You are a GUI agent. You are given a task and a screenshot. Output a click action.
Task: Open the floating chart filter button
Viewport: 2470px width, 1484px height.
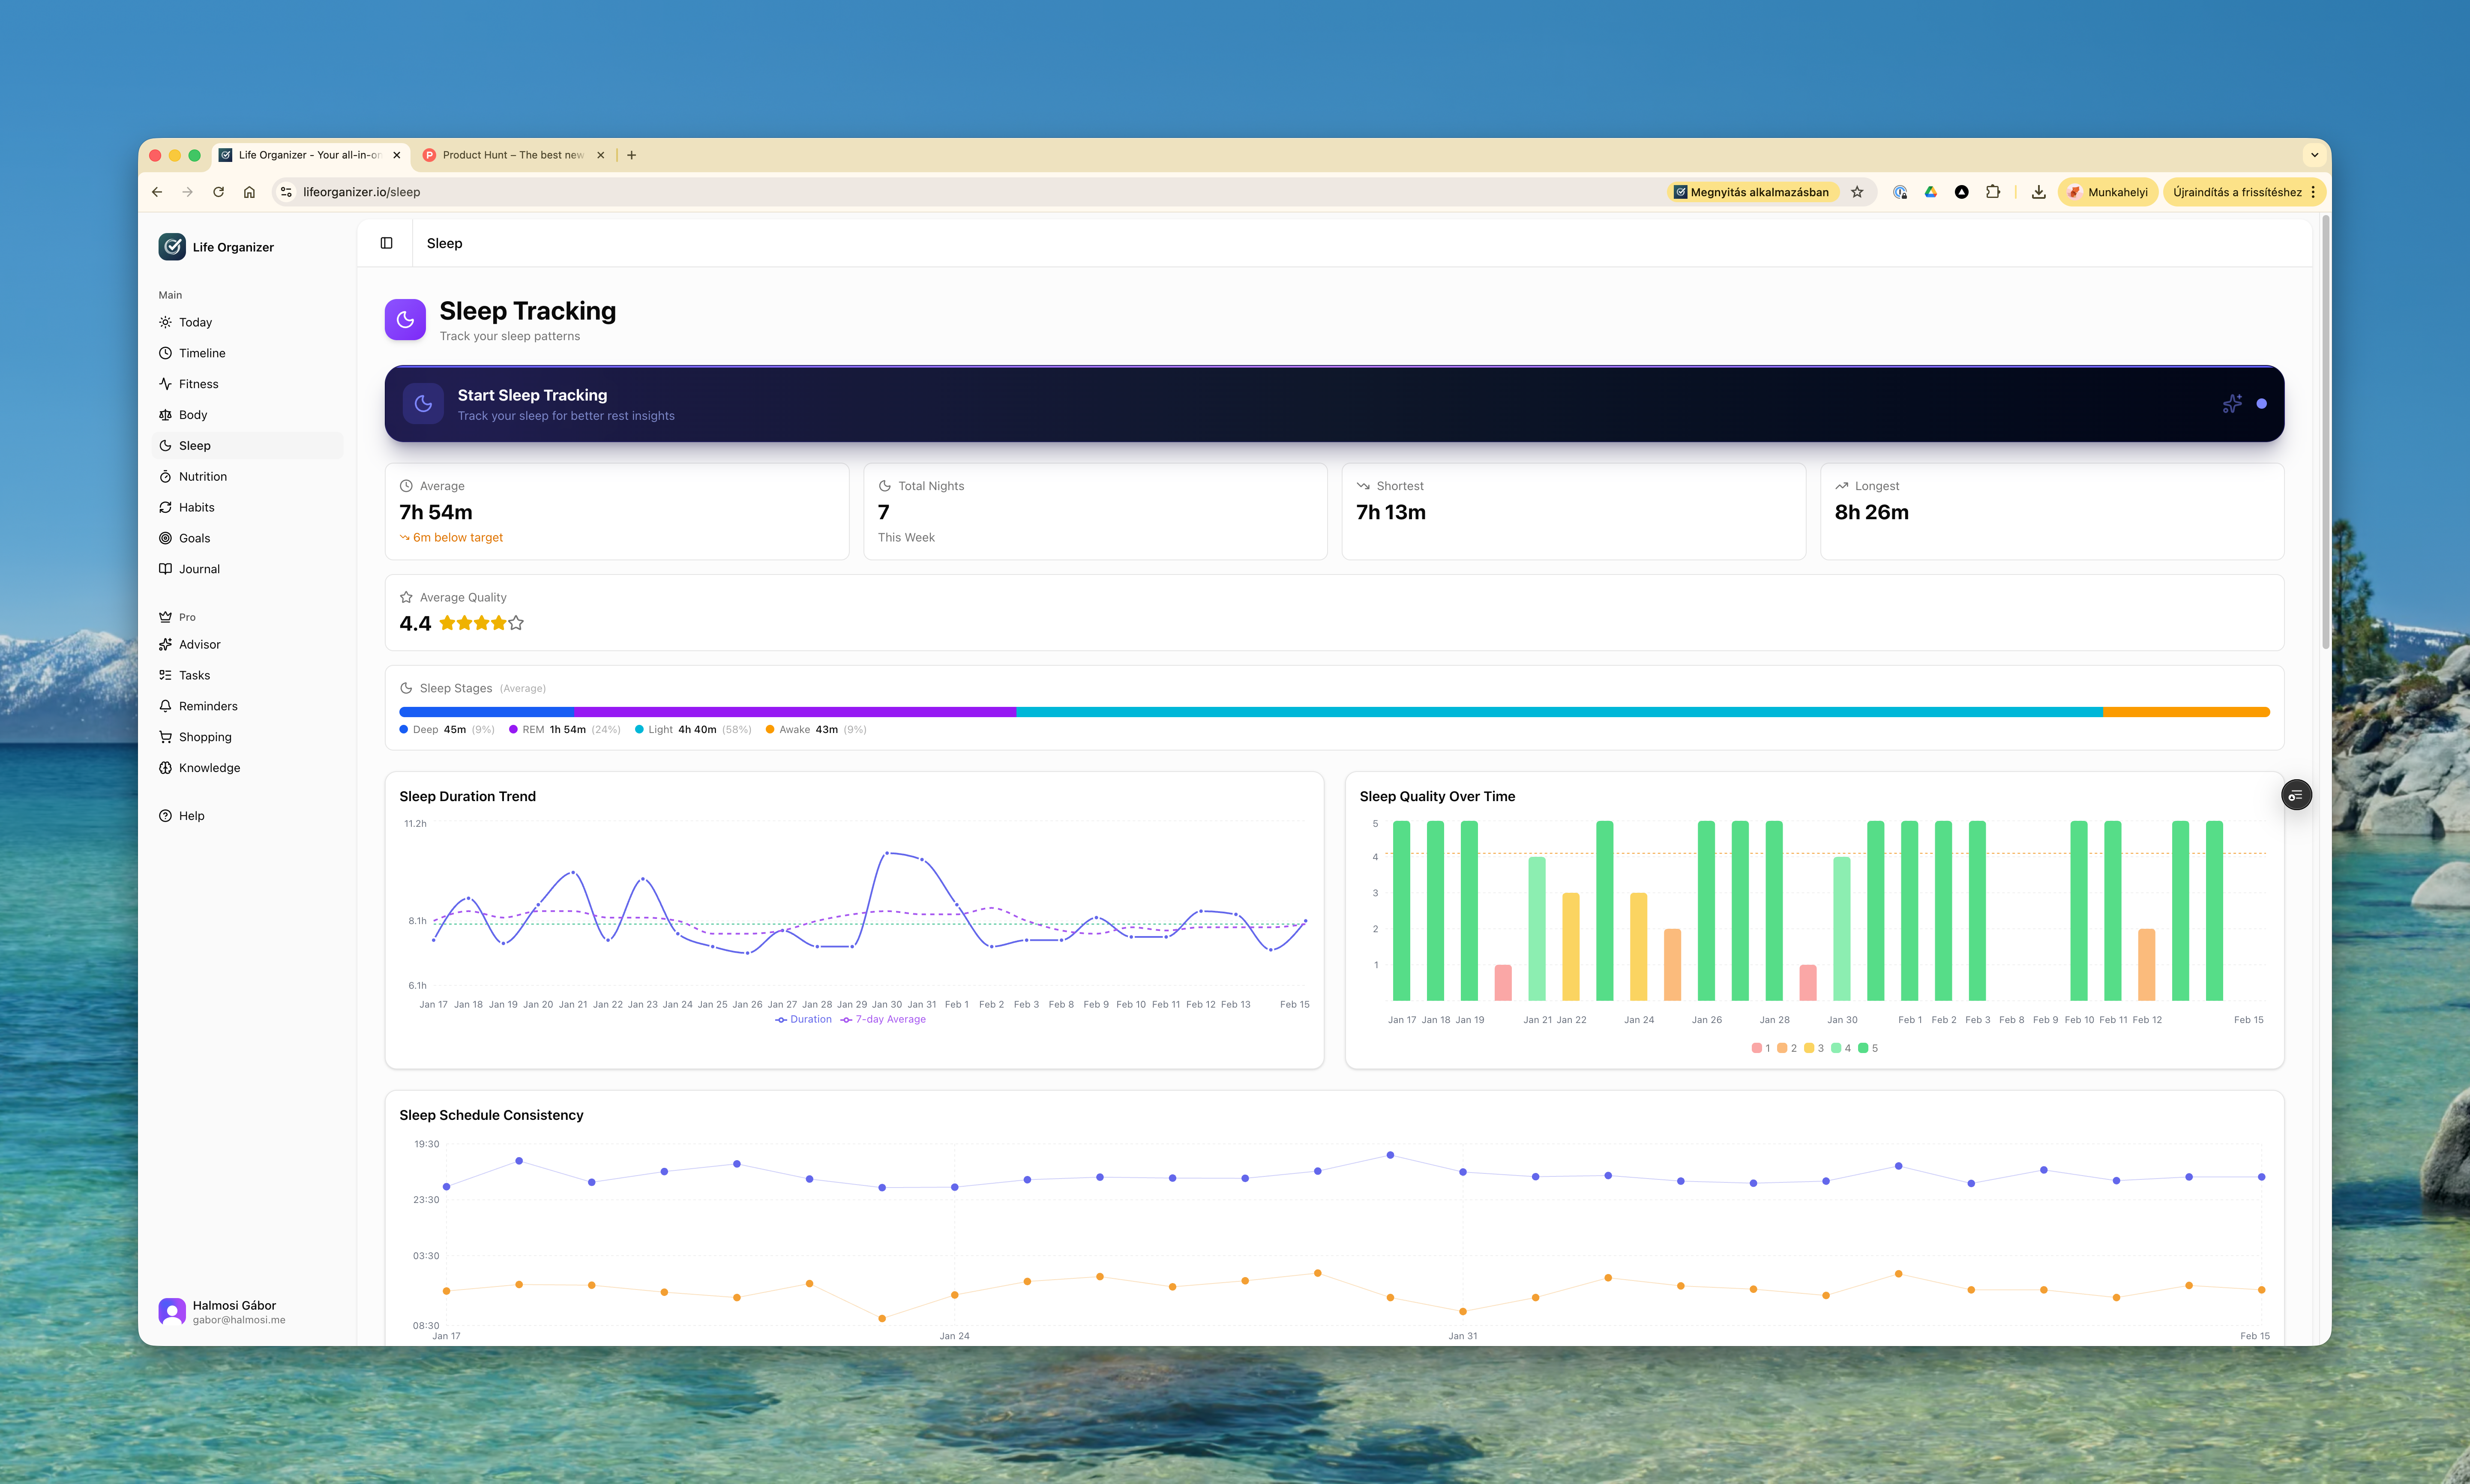click(x=2296, y=795)
